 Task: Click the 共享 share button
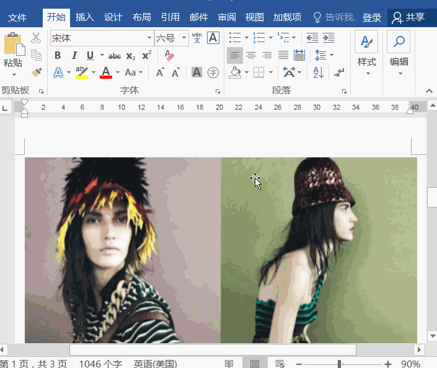[412, 17]
